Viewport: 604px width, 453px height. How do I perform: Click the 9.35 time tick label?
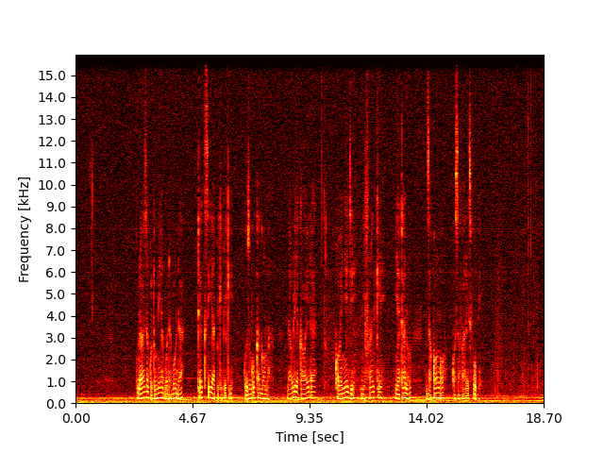(x=310, y=418)
